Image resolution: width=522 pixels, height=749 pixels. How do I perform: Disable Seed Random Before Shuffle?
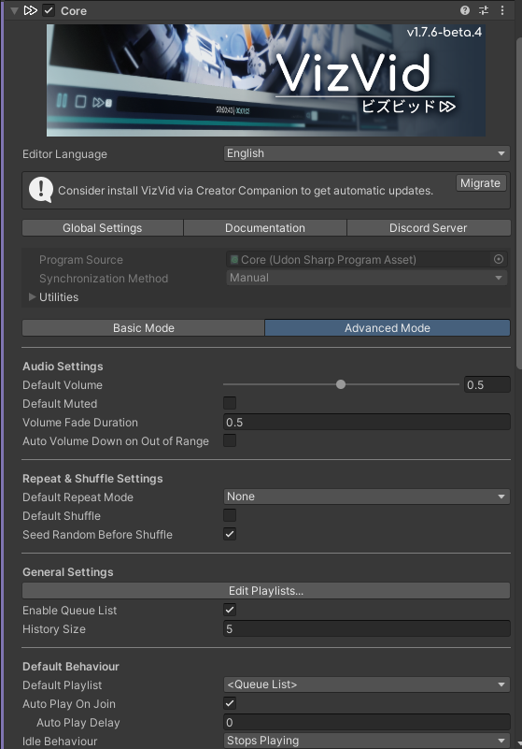(230, 534)
